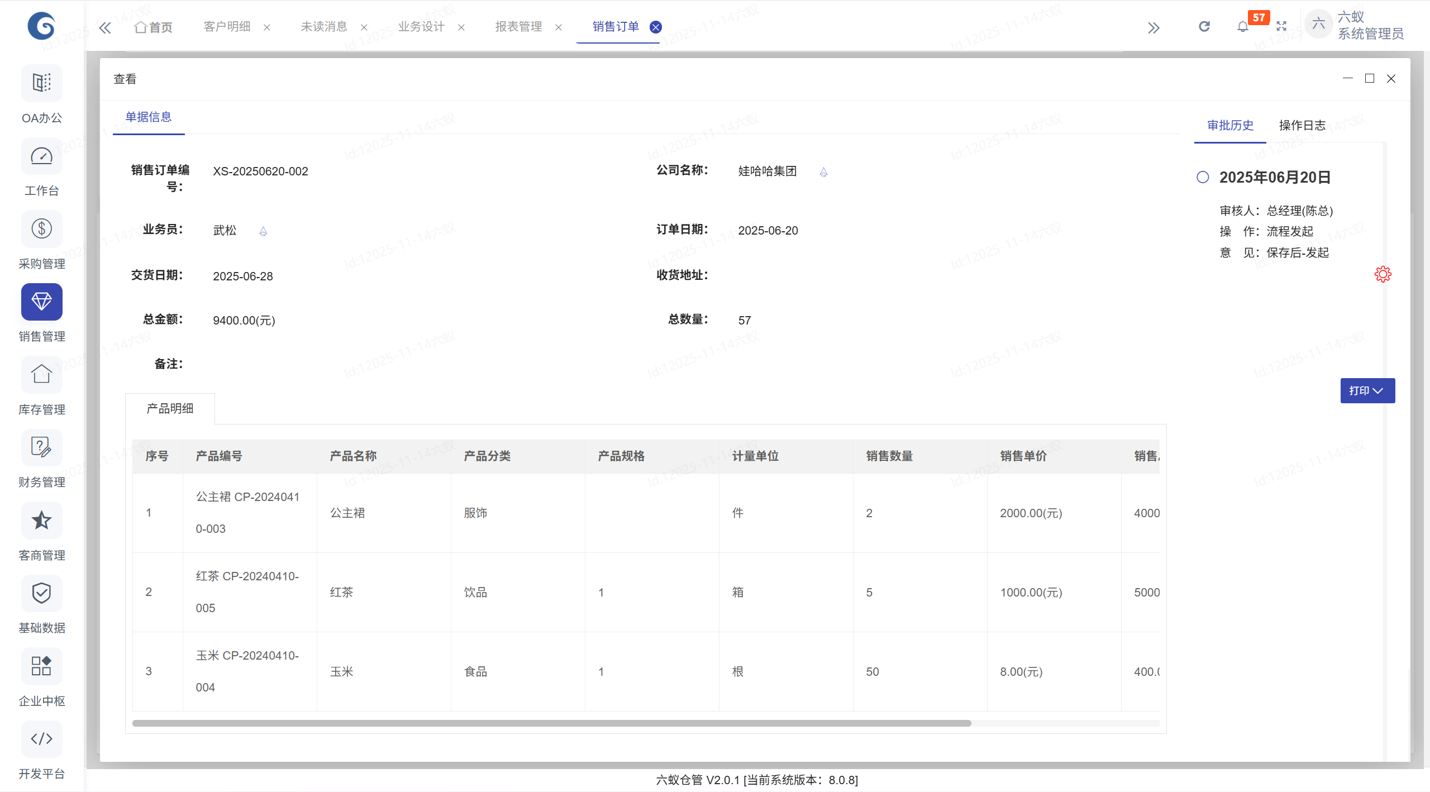Open the 工作台 dashboard icon

[42, 156]
